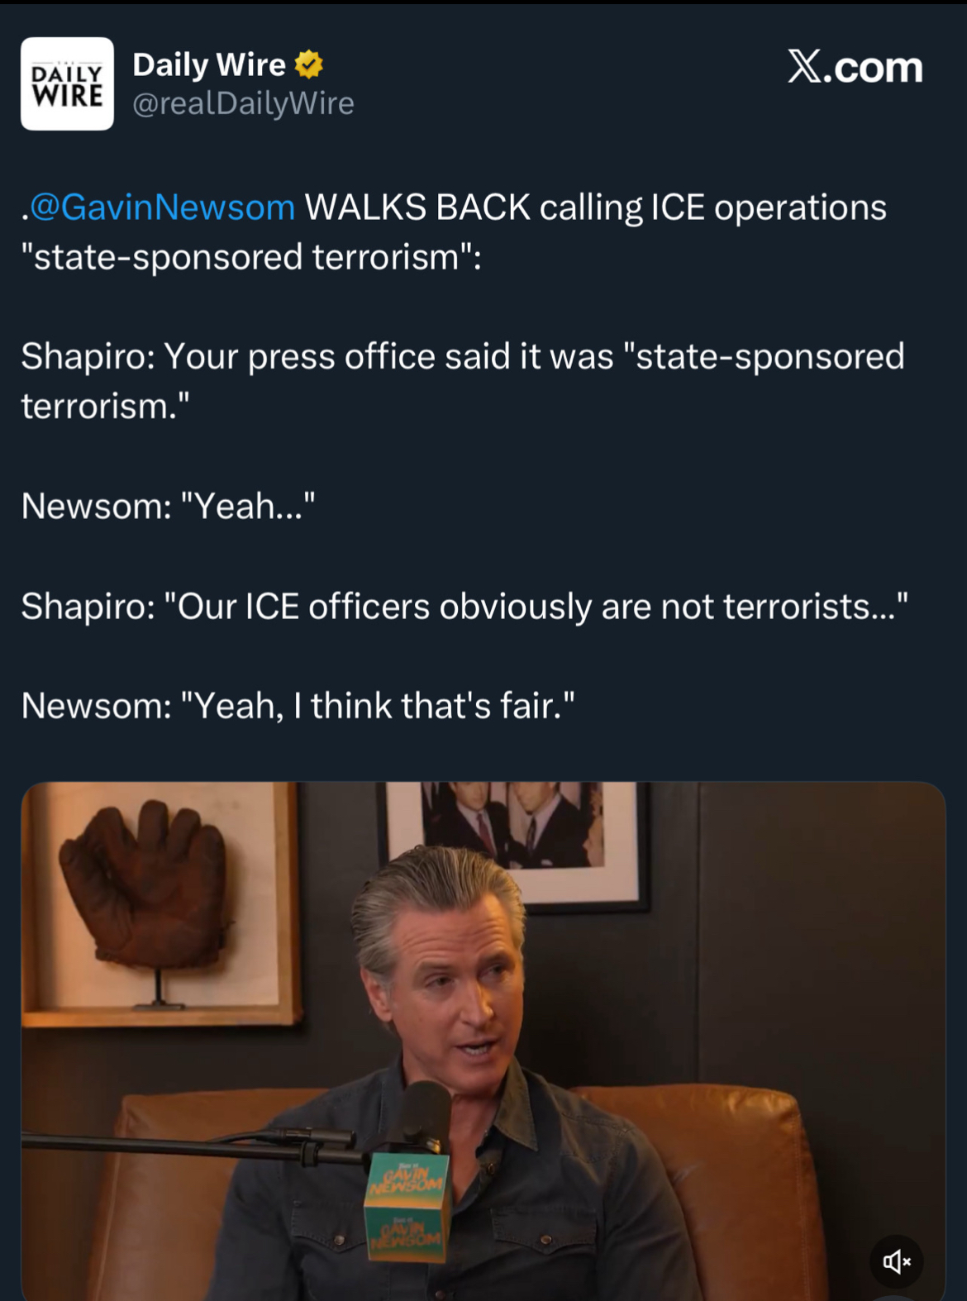The width and height of the screenshot is (967, 1301).
Task: Click the X.com logo watermark
Action: 855,67
